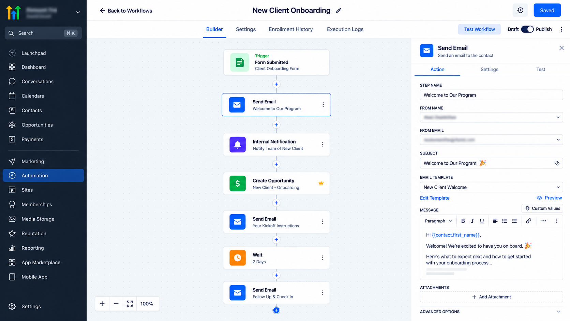Image resolution: width=570 pixels, height=321 pixels.
Task: Click the pencil icon to rename workflow
Action: pos(339,11)
